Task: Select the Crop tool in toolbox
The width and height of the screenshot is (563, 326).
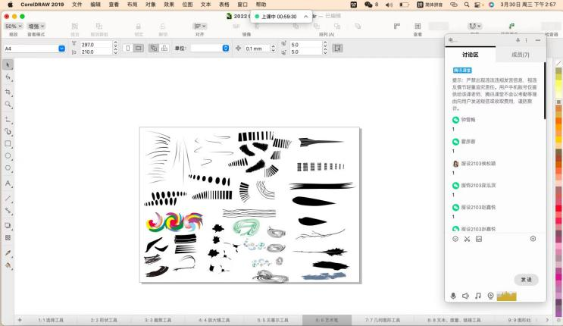Action: click(x=8, y=90)
